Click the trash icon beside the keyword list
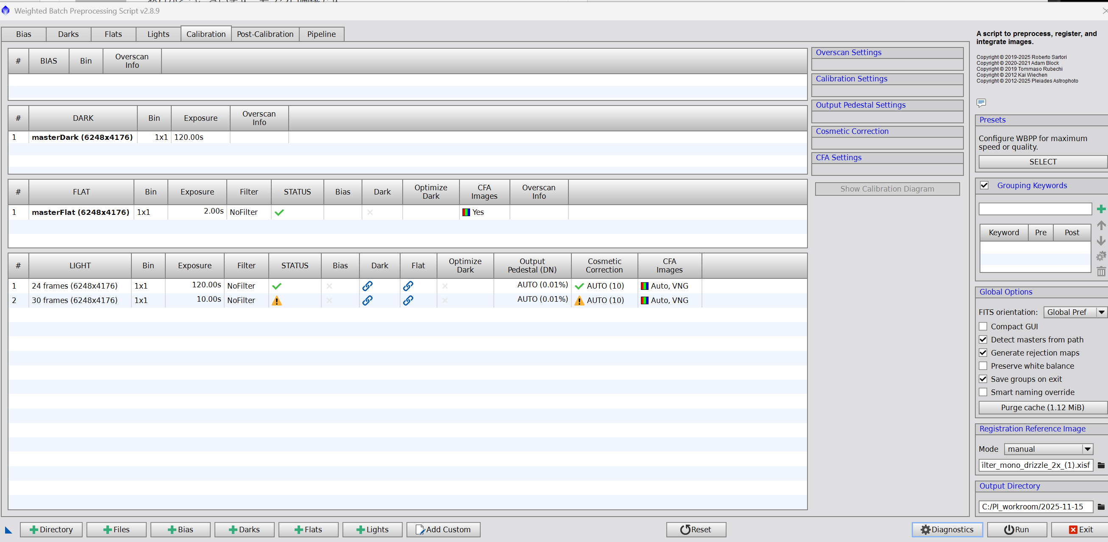This screenshot has height=542, width=1108. [1101, 272]
